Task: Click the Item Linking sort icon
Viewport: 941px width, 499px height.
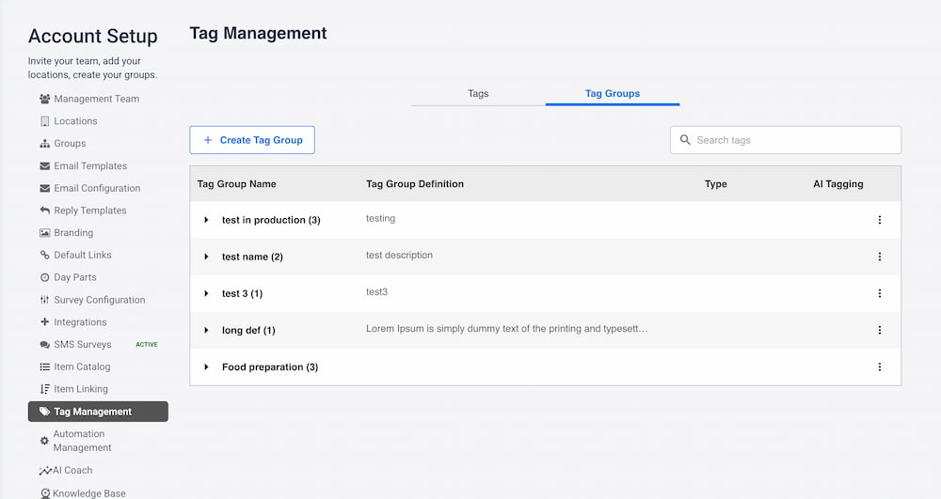Action: click(44, 389)
